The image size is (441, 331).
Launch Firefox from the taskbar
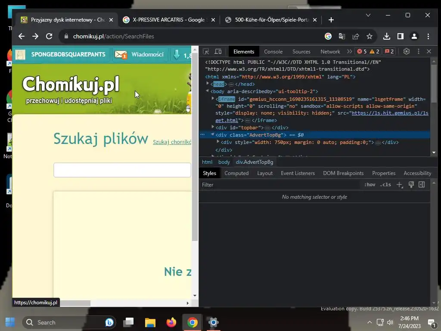pyautogui.click(x=171, y=322)
